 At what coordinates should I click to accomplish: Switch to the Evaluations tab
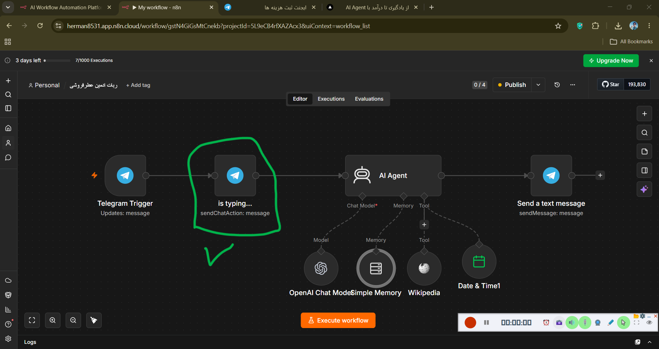point(369,99)
